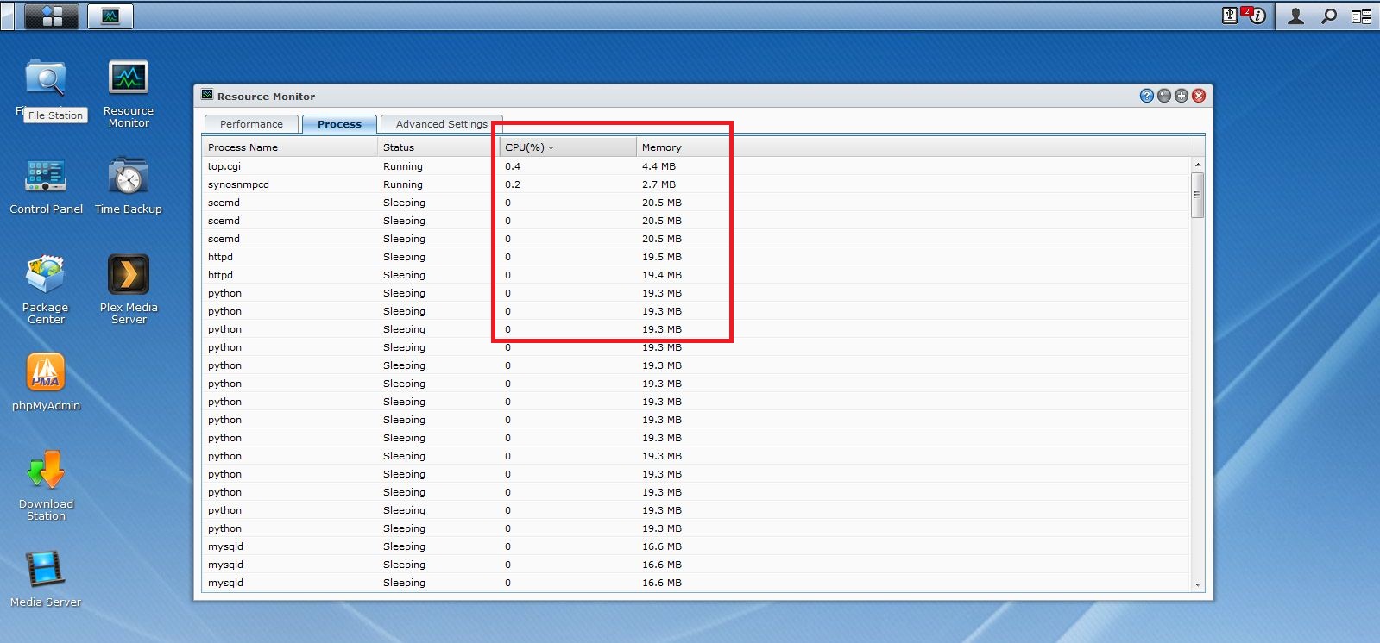Viewport: 1380px width, 643px height.
Task: Open Package Center
Action: click(x=46, y=276)
